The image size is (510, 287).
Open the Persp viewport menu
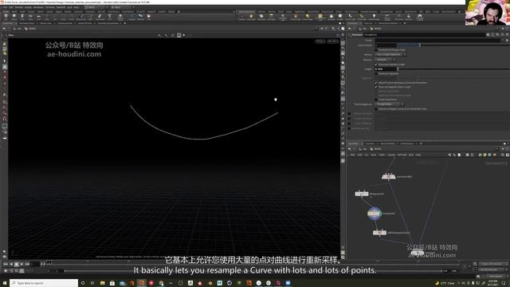coord(320,41)
